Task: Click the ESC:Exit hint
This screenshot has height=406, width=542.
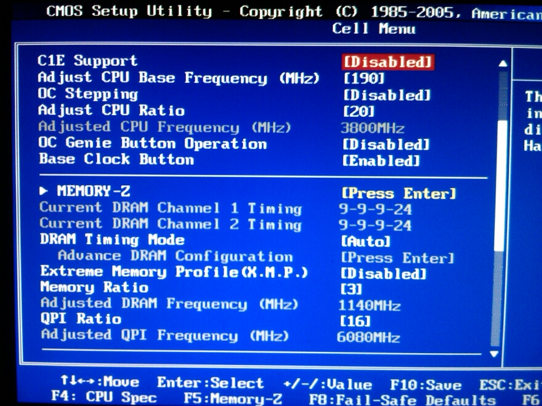Action: coord(510,385)
